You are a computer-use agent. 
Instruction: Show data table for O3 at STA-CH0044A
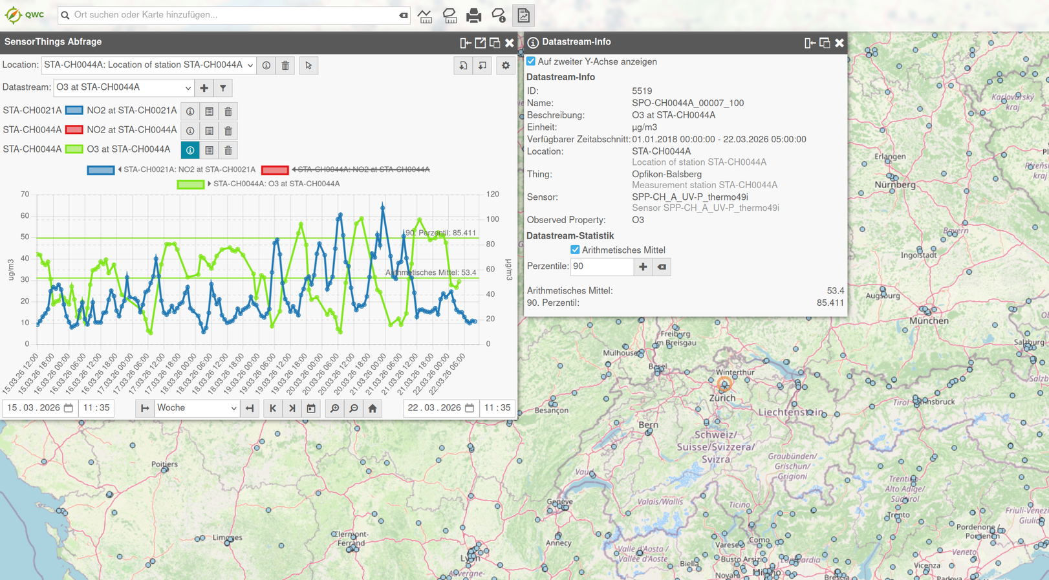point(209,150)
